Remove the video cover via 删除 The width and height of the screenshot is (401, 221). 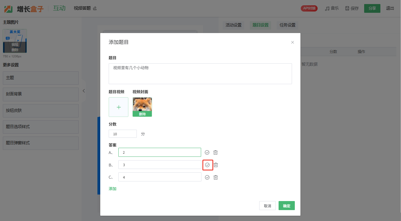tap(142, 114)
